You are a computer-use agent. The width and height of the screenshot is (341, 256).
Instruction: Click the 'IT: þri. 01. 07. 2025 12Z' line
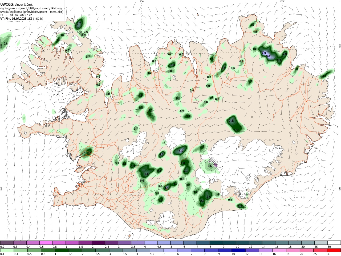tap(16, 15)
